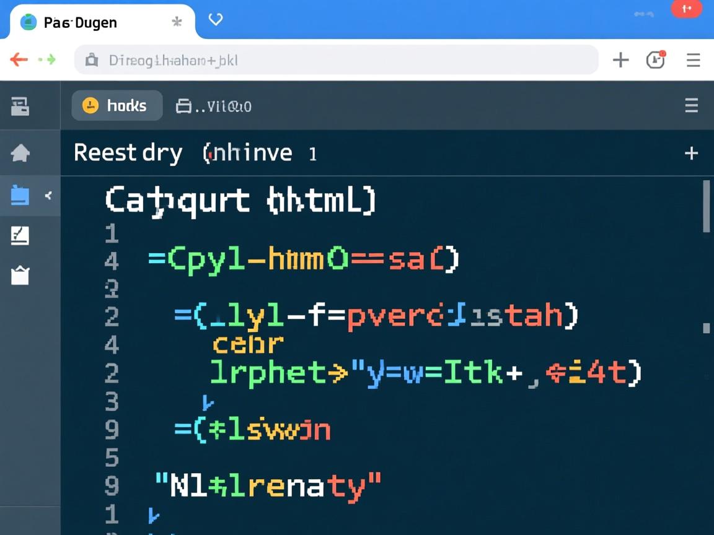Switch to the Vil@io tab
Viewport: 714px width, 535px height.
[214, 107]
